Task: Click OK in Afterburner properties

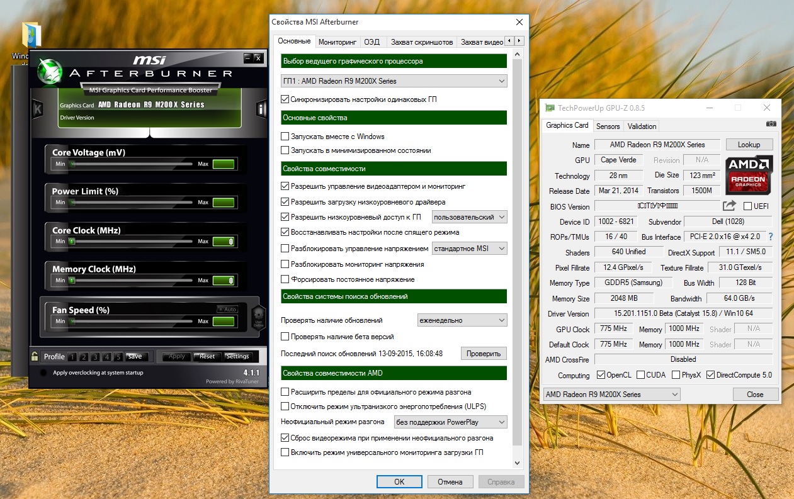Action: pyautogui.click(x=399, y=482)
